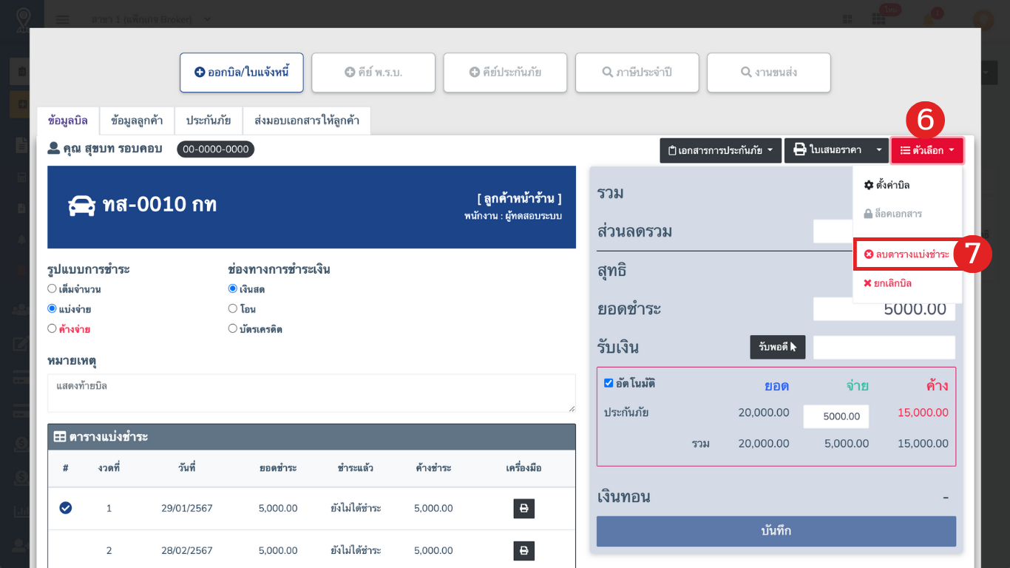Viewport: 1010px width, 568px height.
Task: Click the 00-0000-0000 phone badge
Action: (216, 149)
